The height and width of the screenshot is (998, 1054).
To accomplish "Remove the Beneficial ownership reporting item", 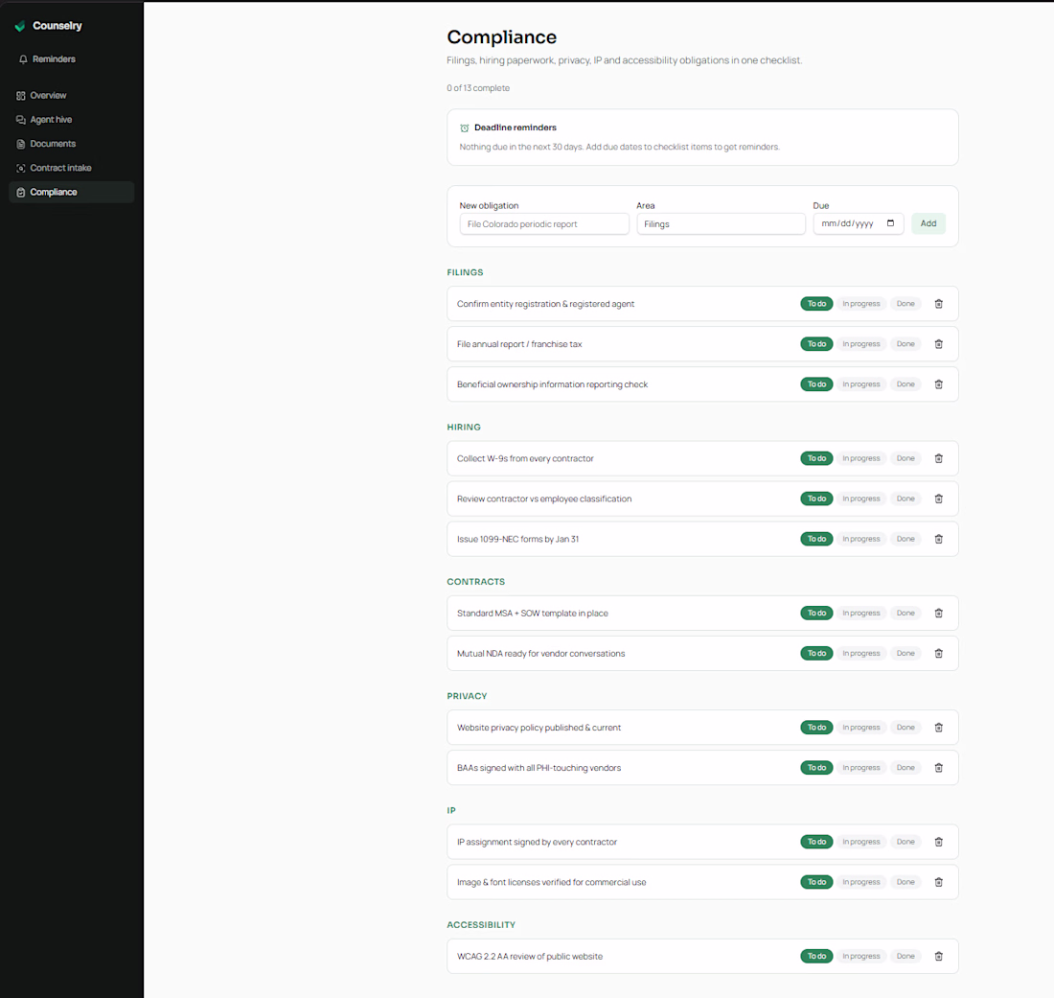I will (x=938, y=384).
